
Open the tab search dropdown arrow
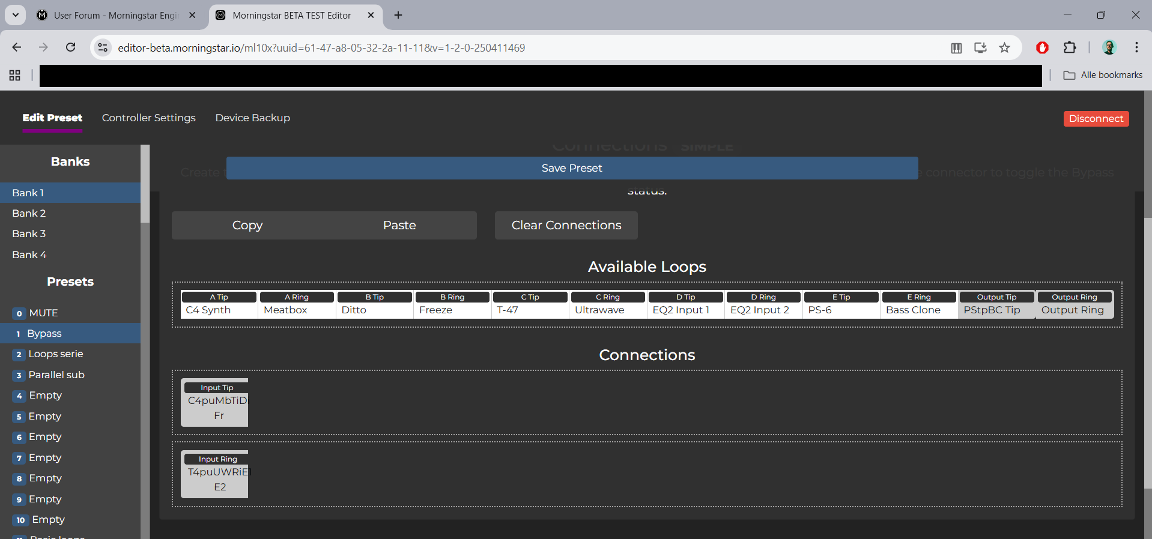tap(16, 15)
